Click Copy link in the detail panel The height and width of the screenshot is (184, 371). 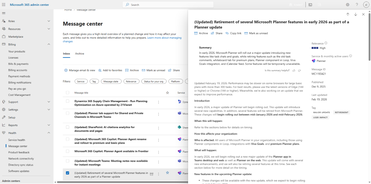click(233, 33)
